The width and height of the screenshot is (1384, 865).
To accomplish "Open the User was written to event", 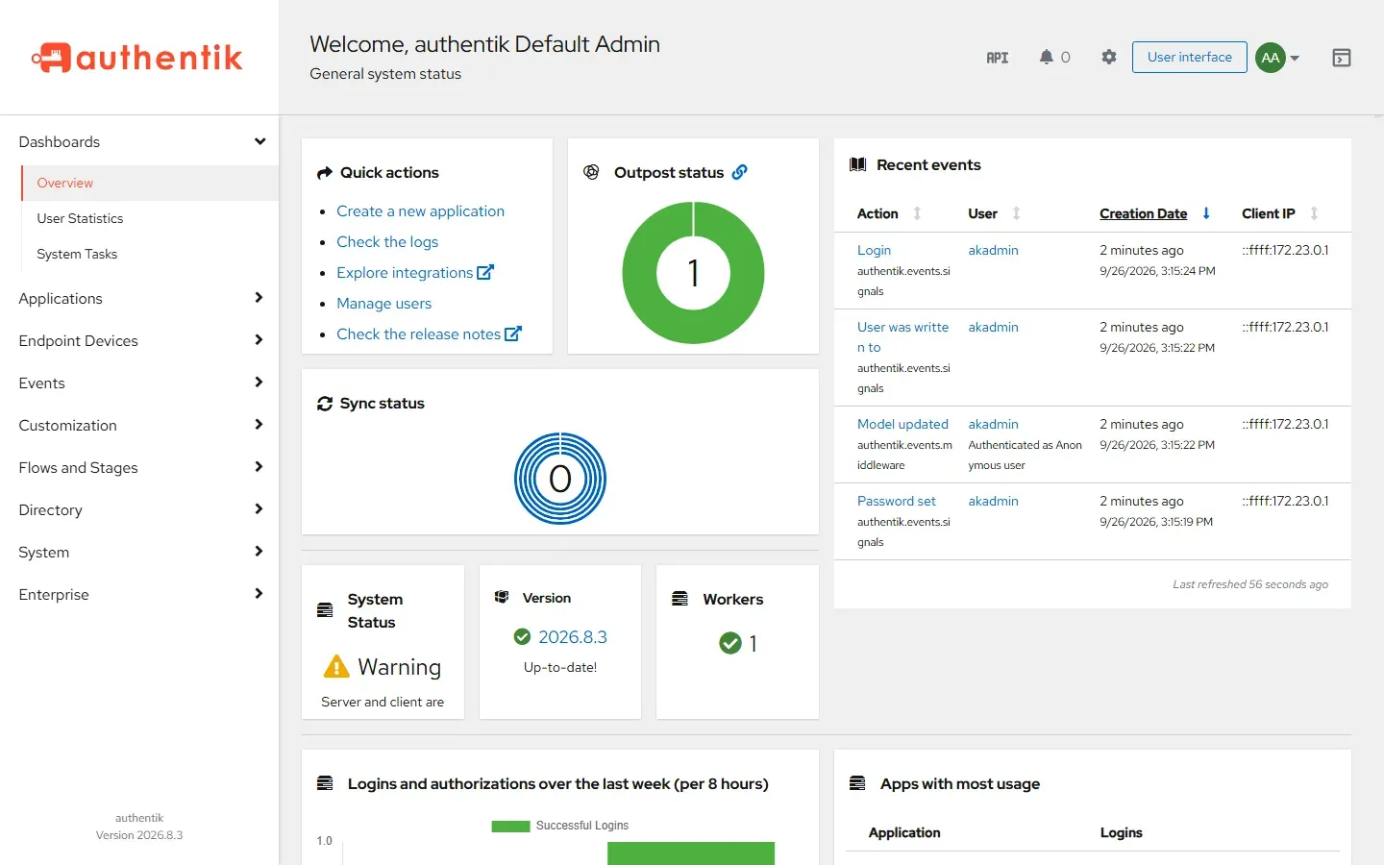I will point(902,337).
